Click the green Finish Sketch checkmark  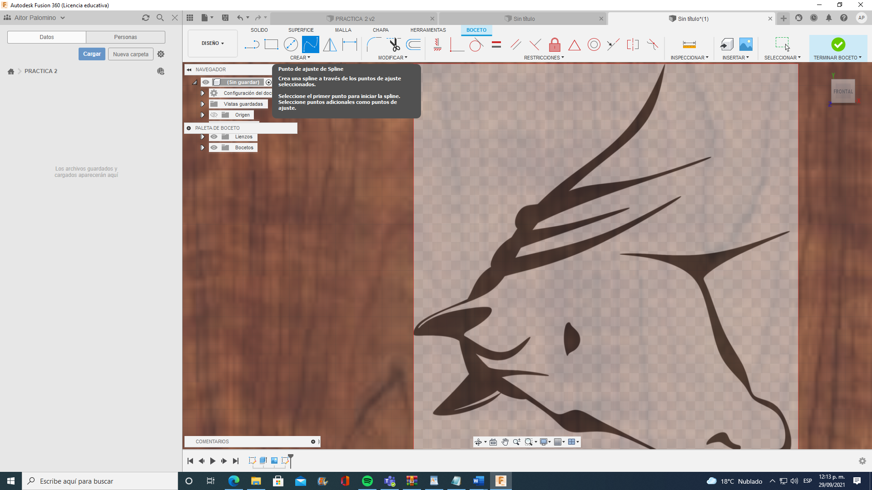pos(838,44)
